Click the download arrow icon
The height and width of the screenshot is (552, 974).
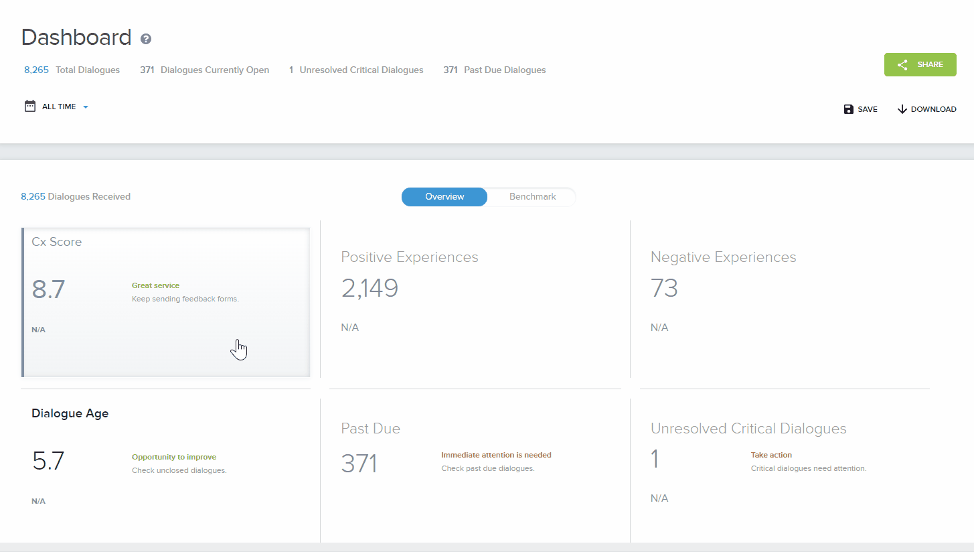coord(902,109)
